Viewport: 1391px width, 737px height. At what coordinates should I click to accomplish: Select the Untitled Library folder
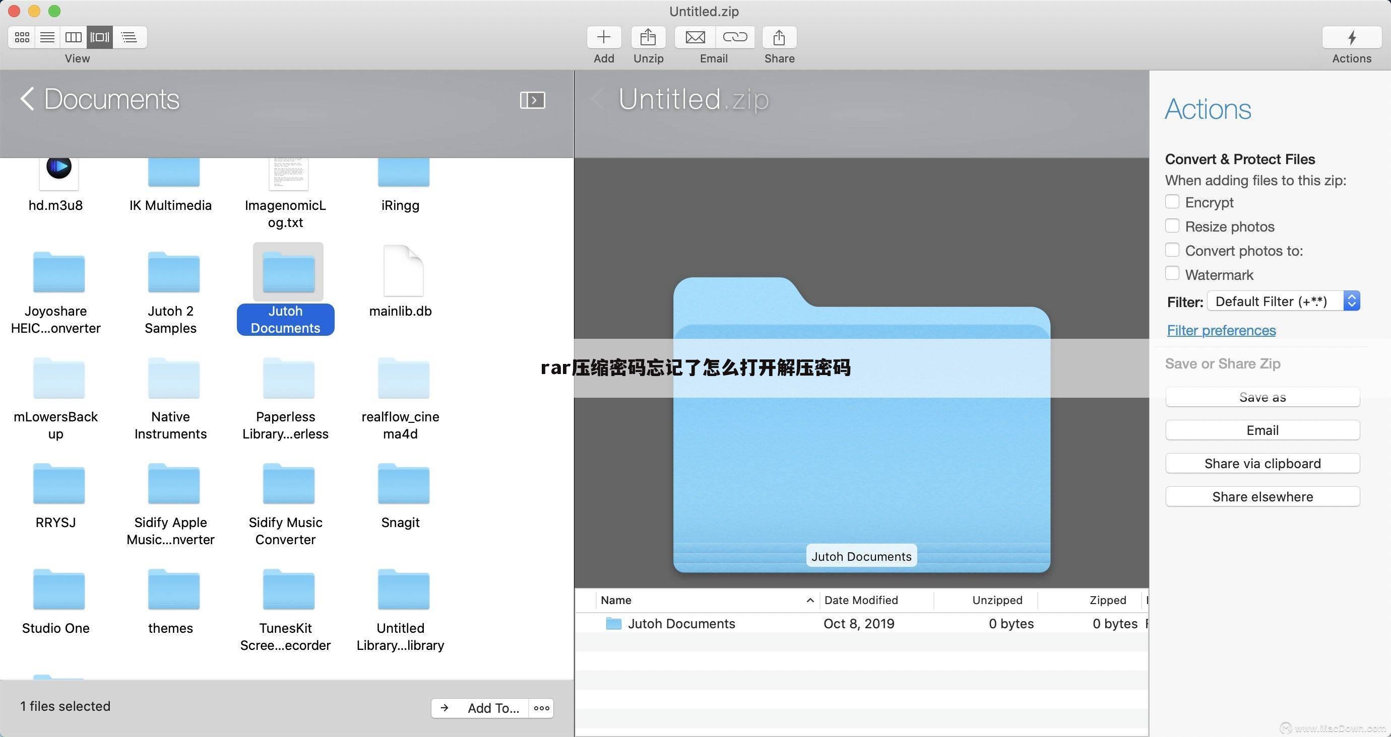pyautogui.click(x=401, y=610)
